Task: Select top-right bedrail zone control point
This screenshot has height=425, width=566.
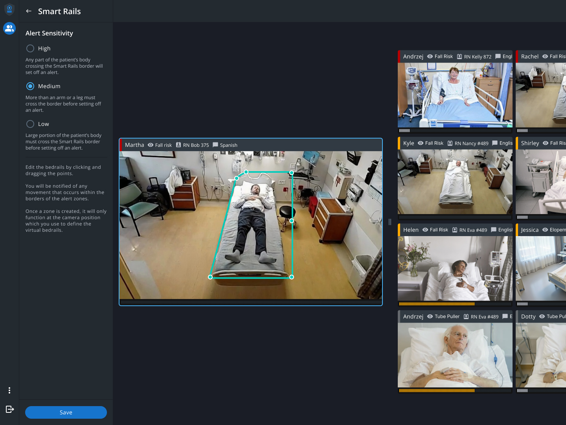Action: tap(292, 173)
